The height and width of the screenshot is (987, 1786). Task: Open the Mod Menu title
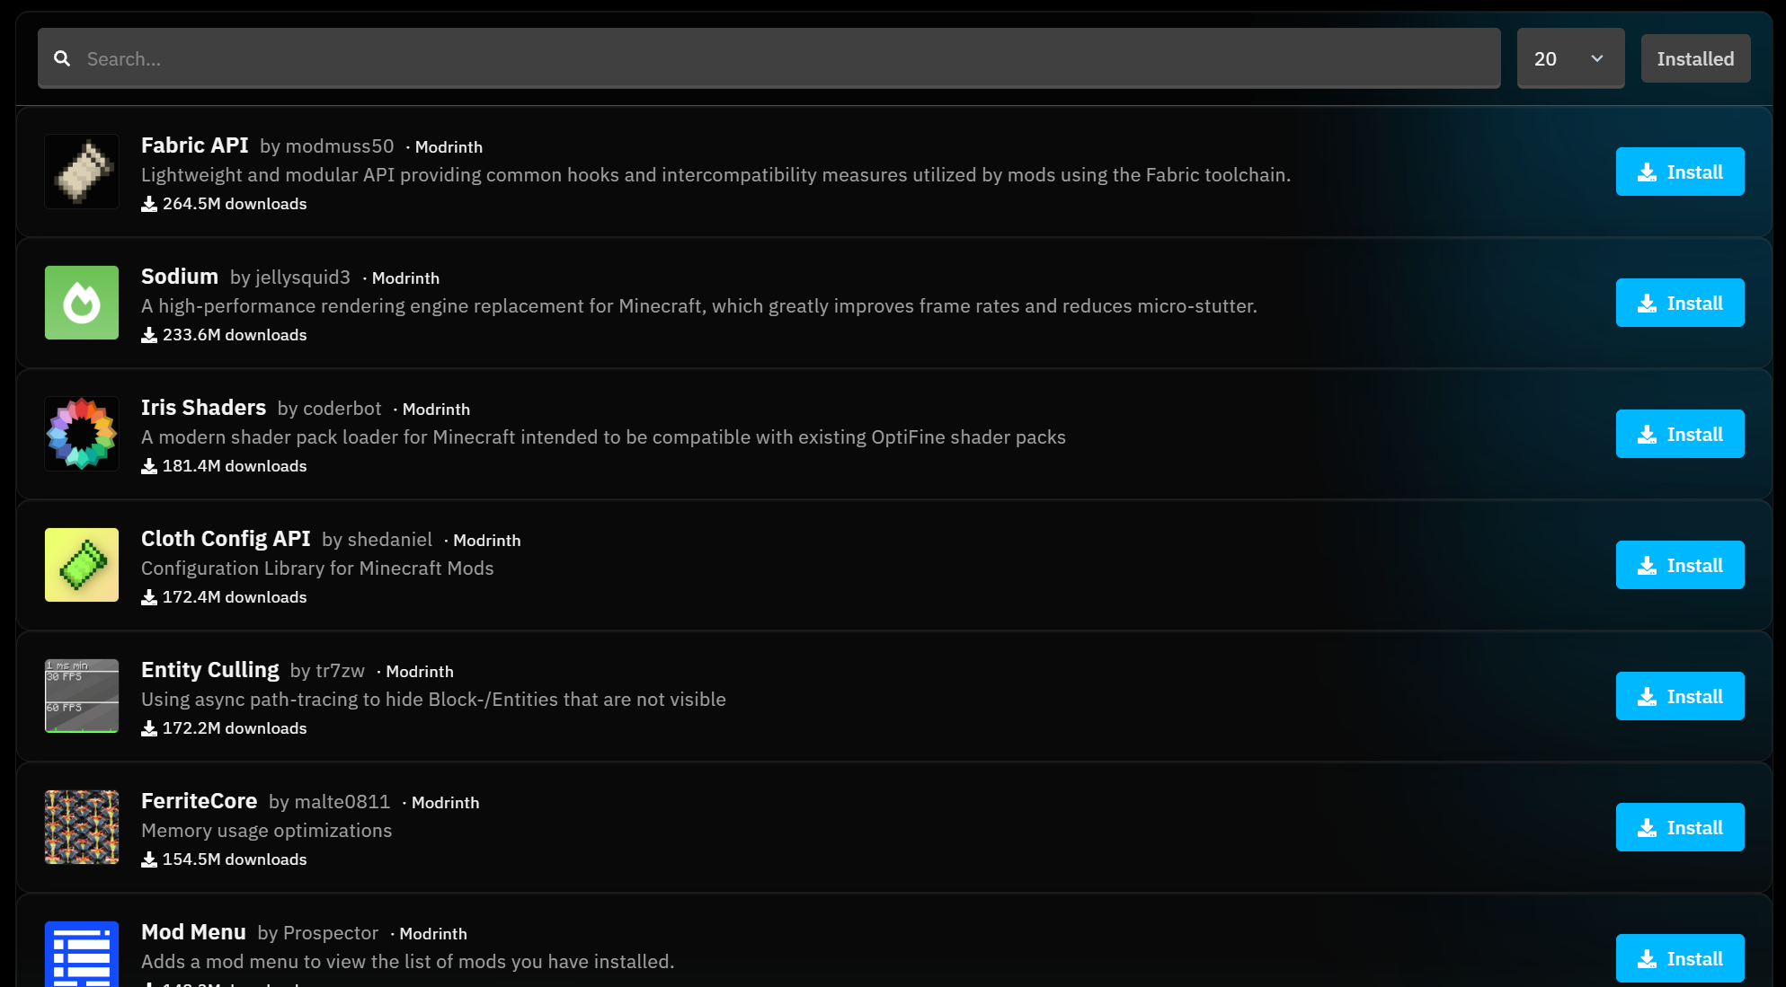[x=193, y=932]
